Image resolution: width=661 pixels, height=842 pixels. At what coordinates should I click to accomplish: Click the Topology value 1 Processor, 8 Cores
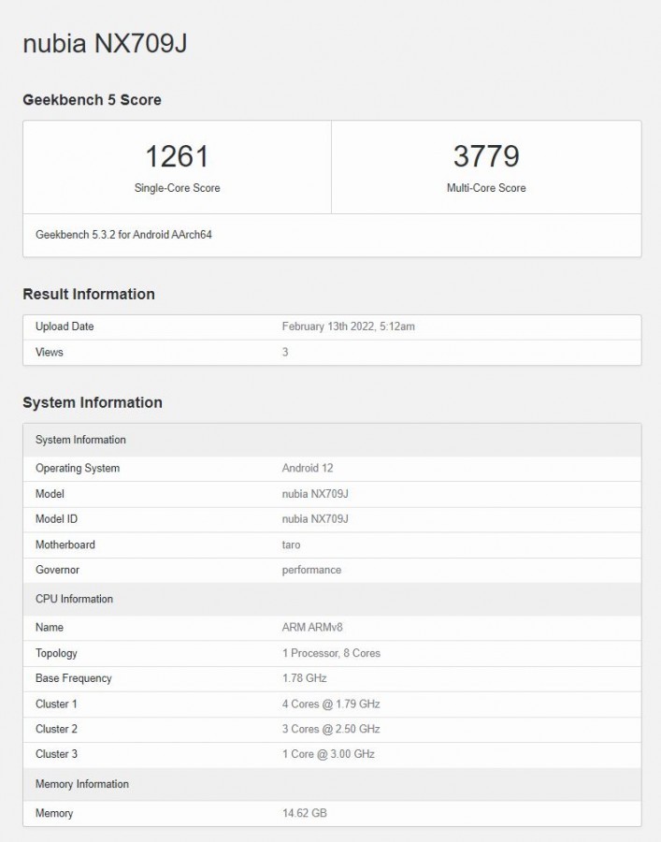tap(331, 653)
